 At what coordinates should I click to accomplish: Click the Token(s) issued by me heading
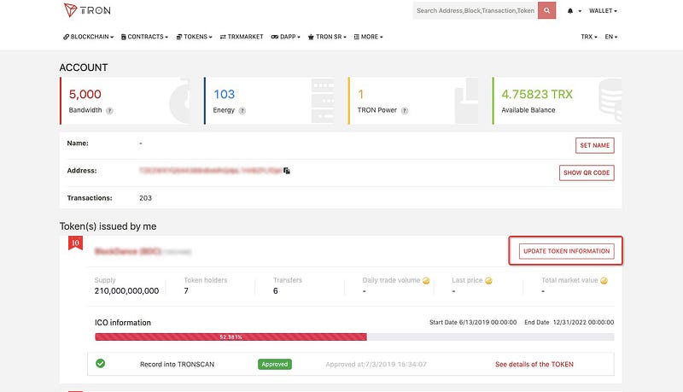click(x=108, y=226)
